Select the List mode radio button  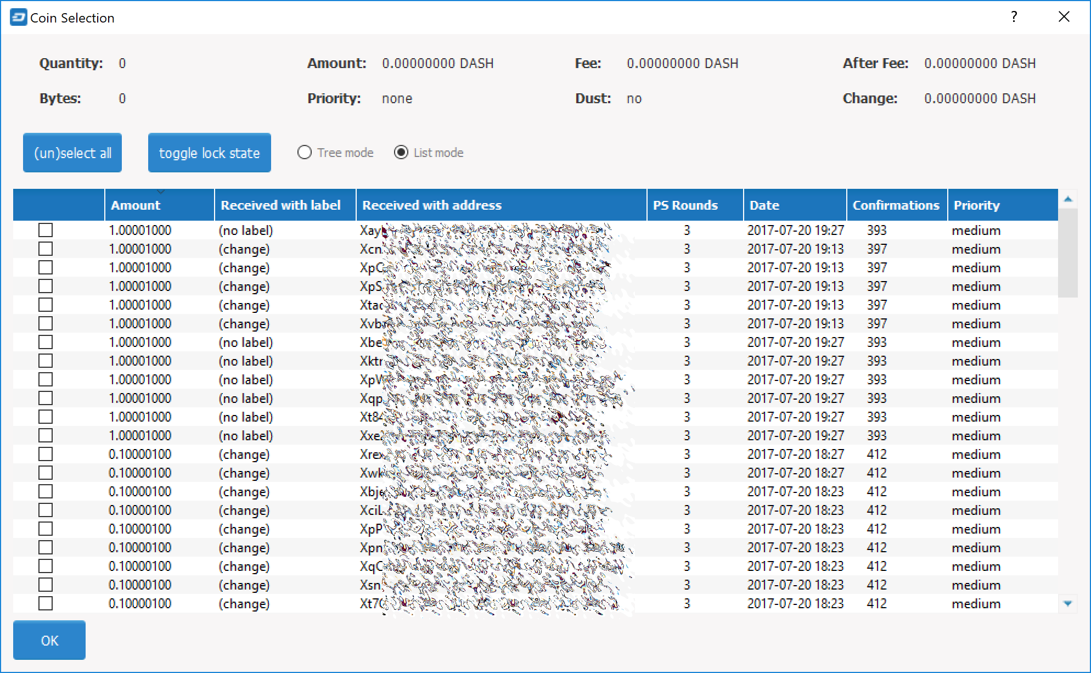click(x=429, y=153)
